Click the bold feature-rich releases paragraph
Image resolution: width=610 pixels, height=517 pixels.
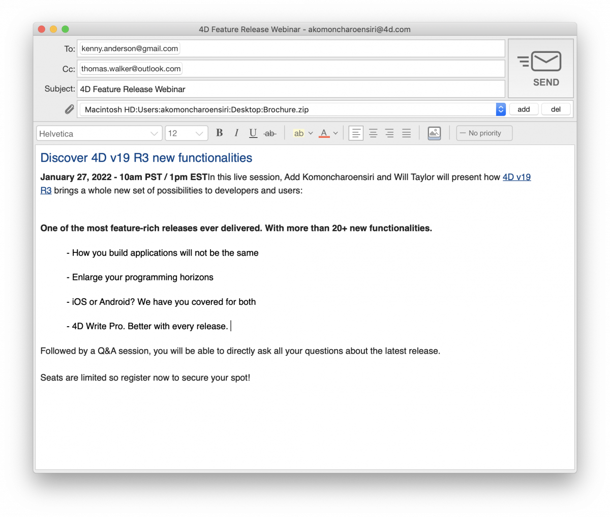point(236,228)
